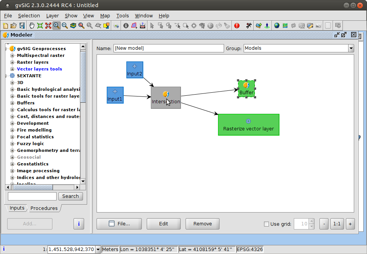Image resolution: width=367 pixels, height=254 pixels.
Task: Open the Information query tool
Action: (x=126, y=26)
